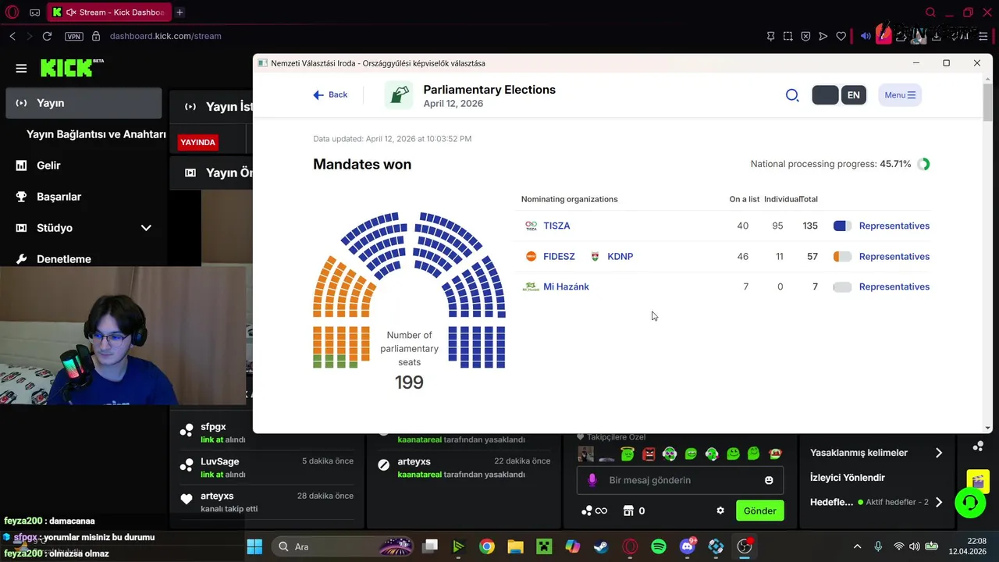999x562 pixels.
Task: Click the TISZA party logo
Action: [531, 226]
